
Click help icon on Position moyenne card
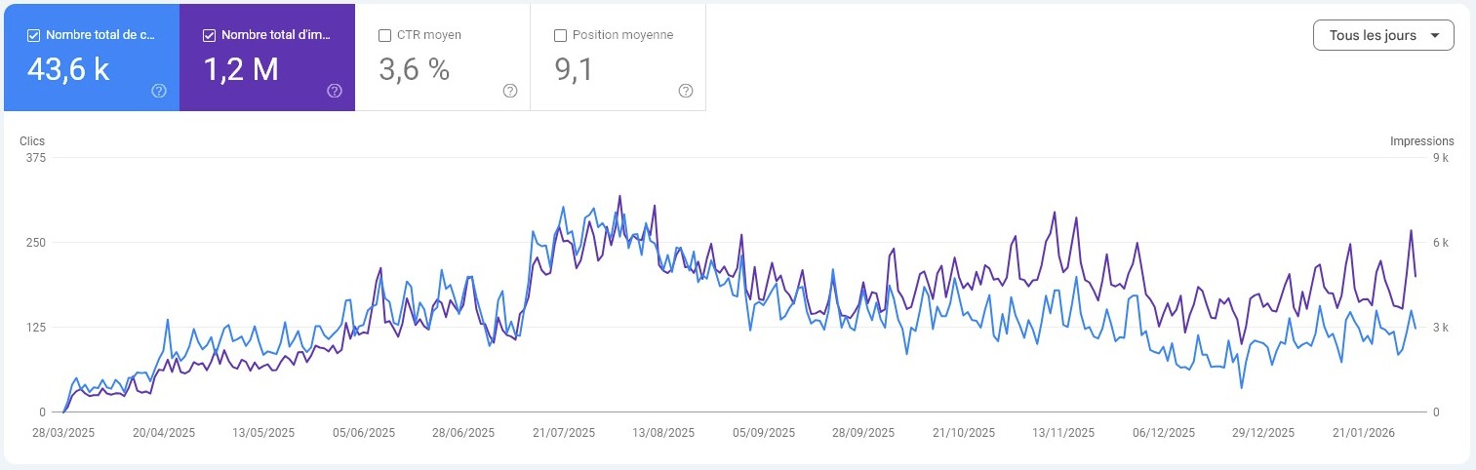pos(686,91)
